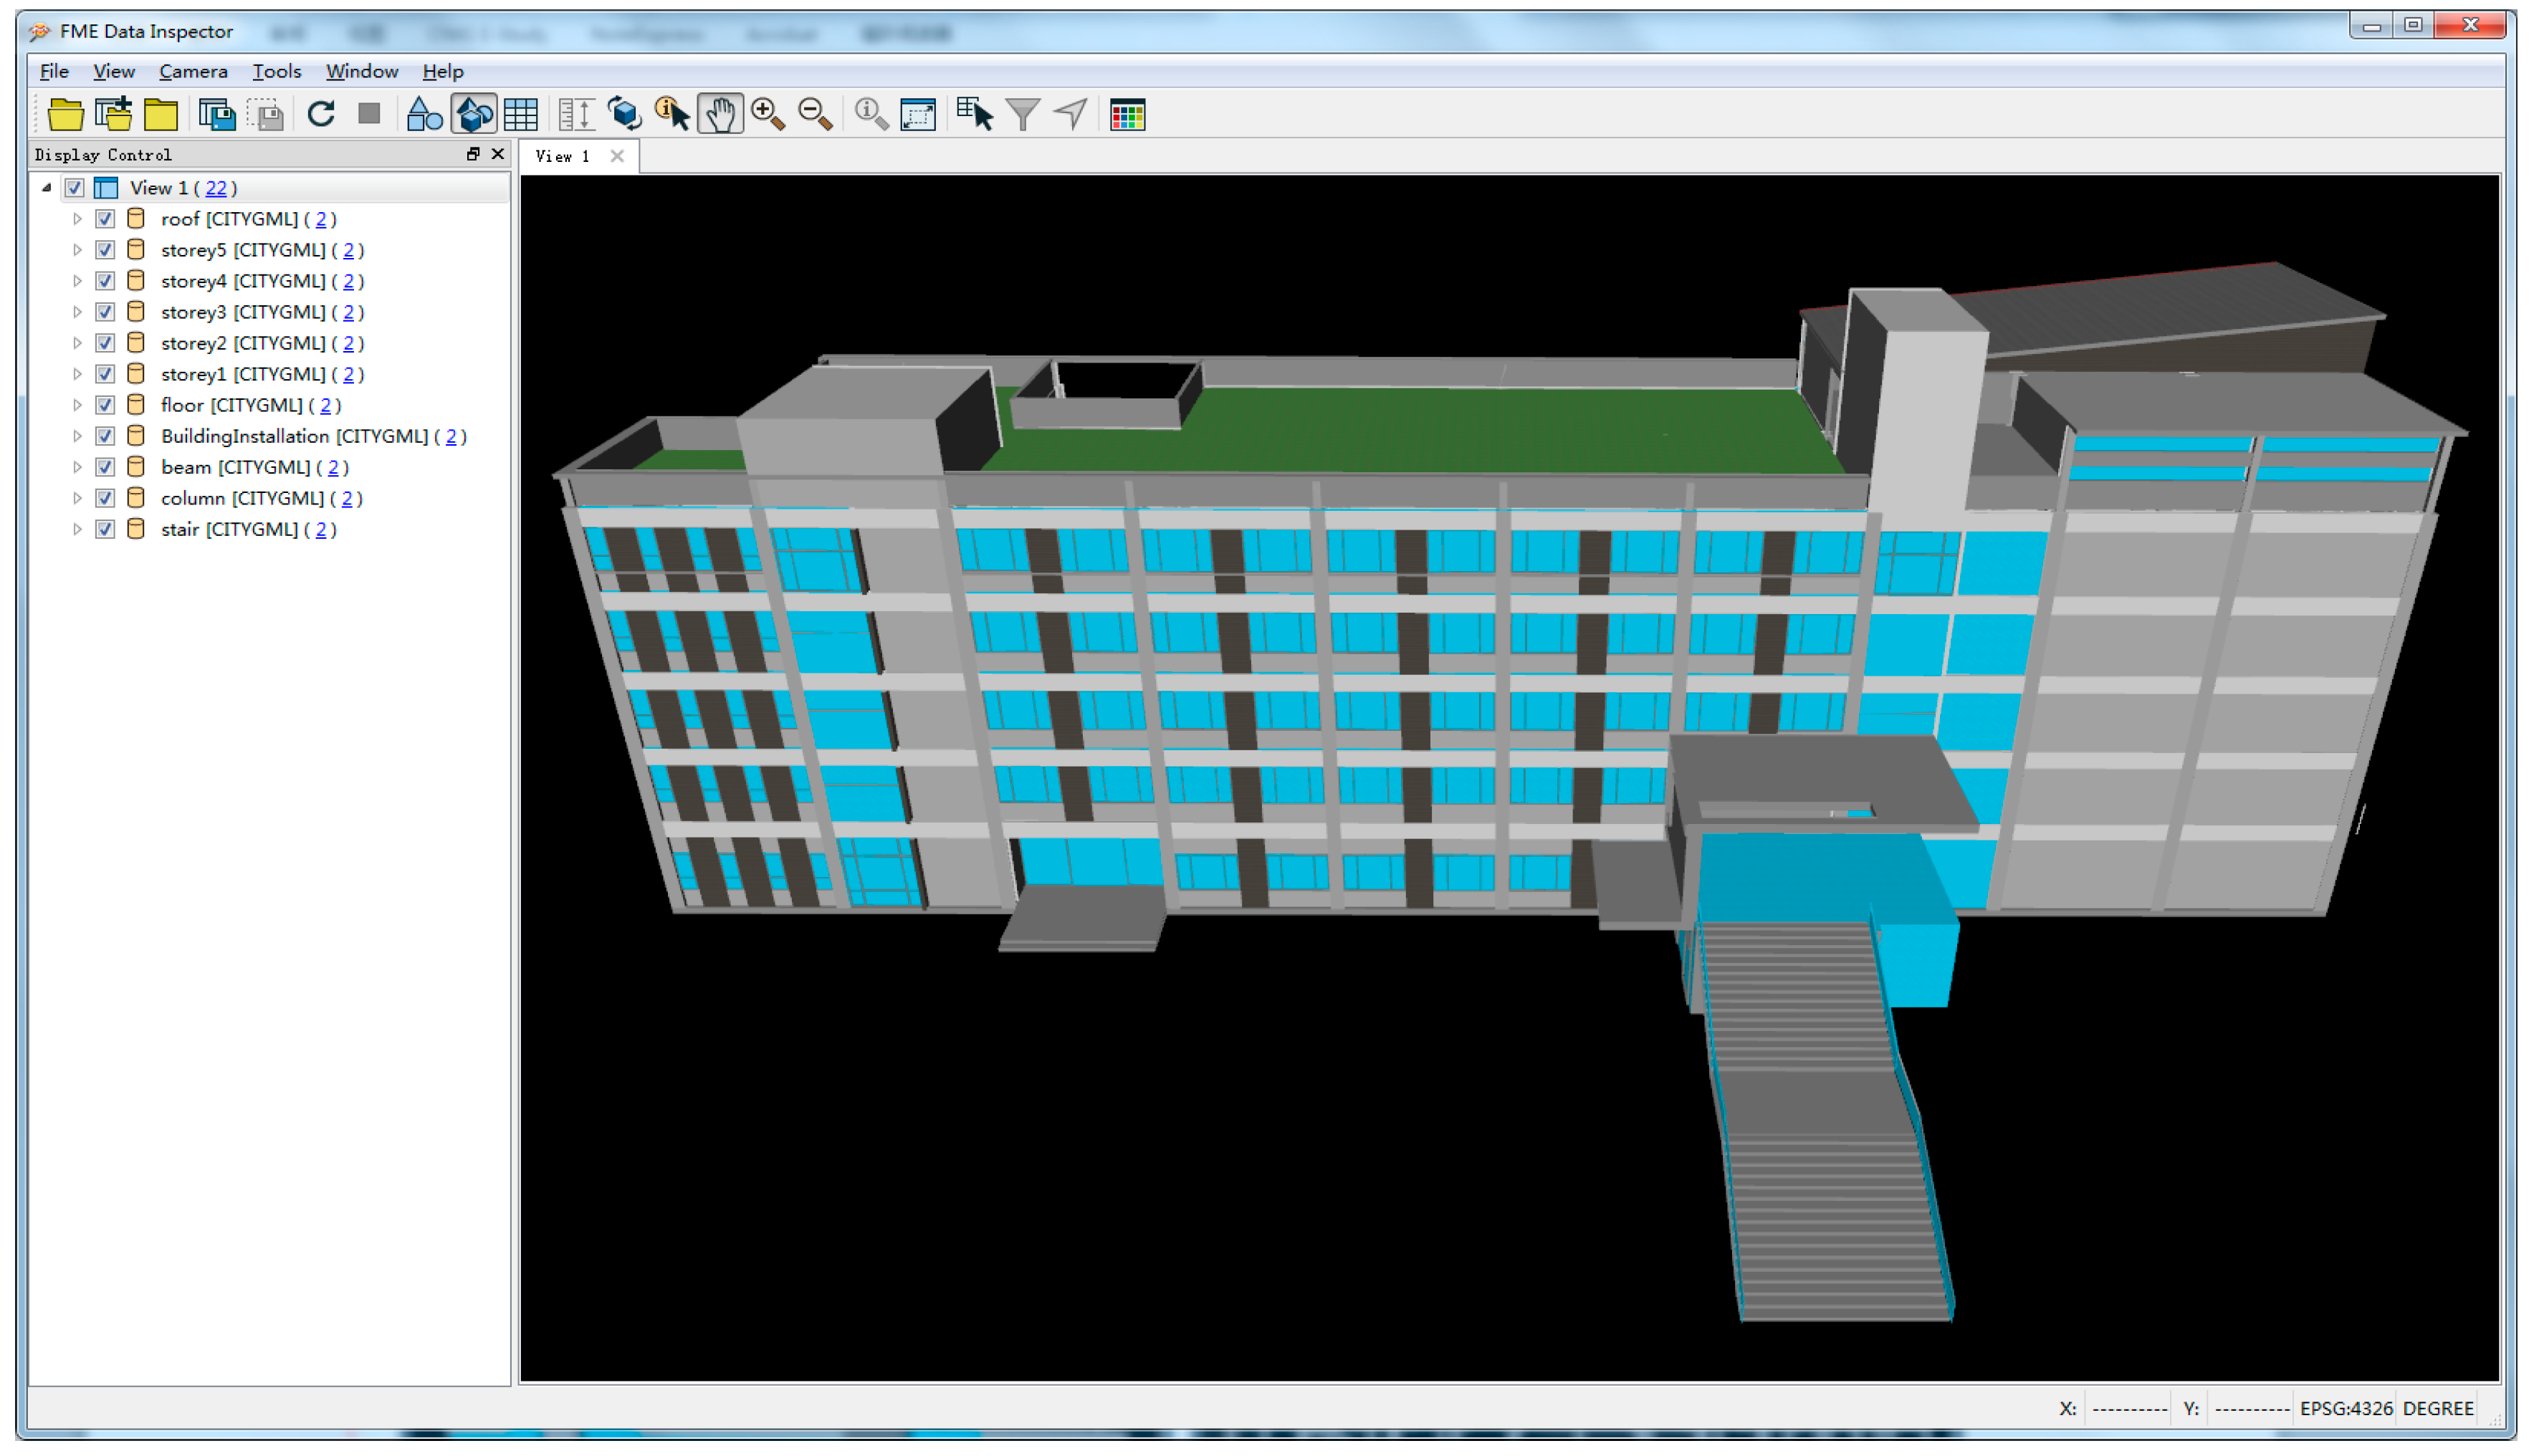Switch to 2D view mode icon
This screenshot has width=2529, height=1456.
point(424,115)
